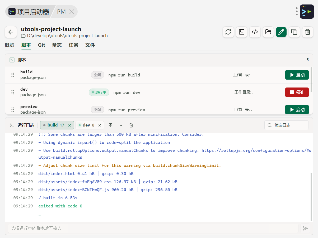Image resolution: width=318 pixels, height=238 pixels.
Task: Click the chunkSizeWarningLimit warning log line
Action: click(129, 166)
